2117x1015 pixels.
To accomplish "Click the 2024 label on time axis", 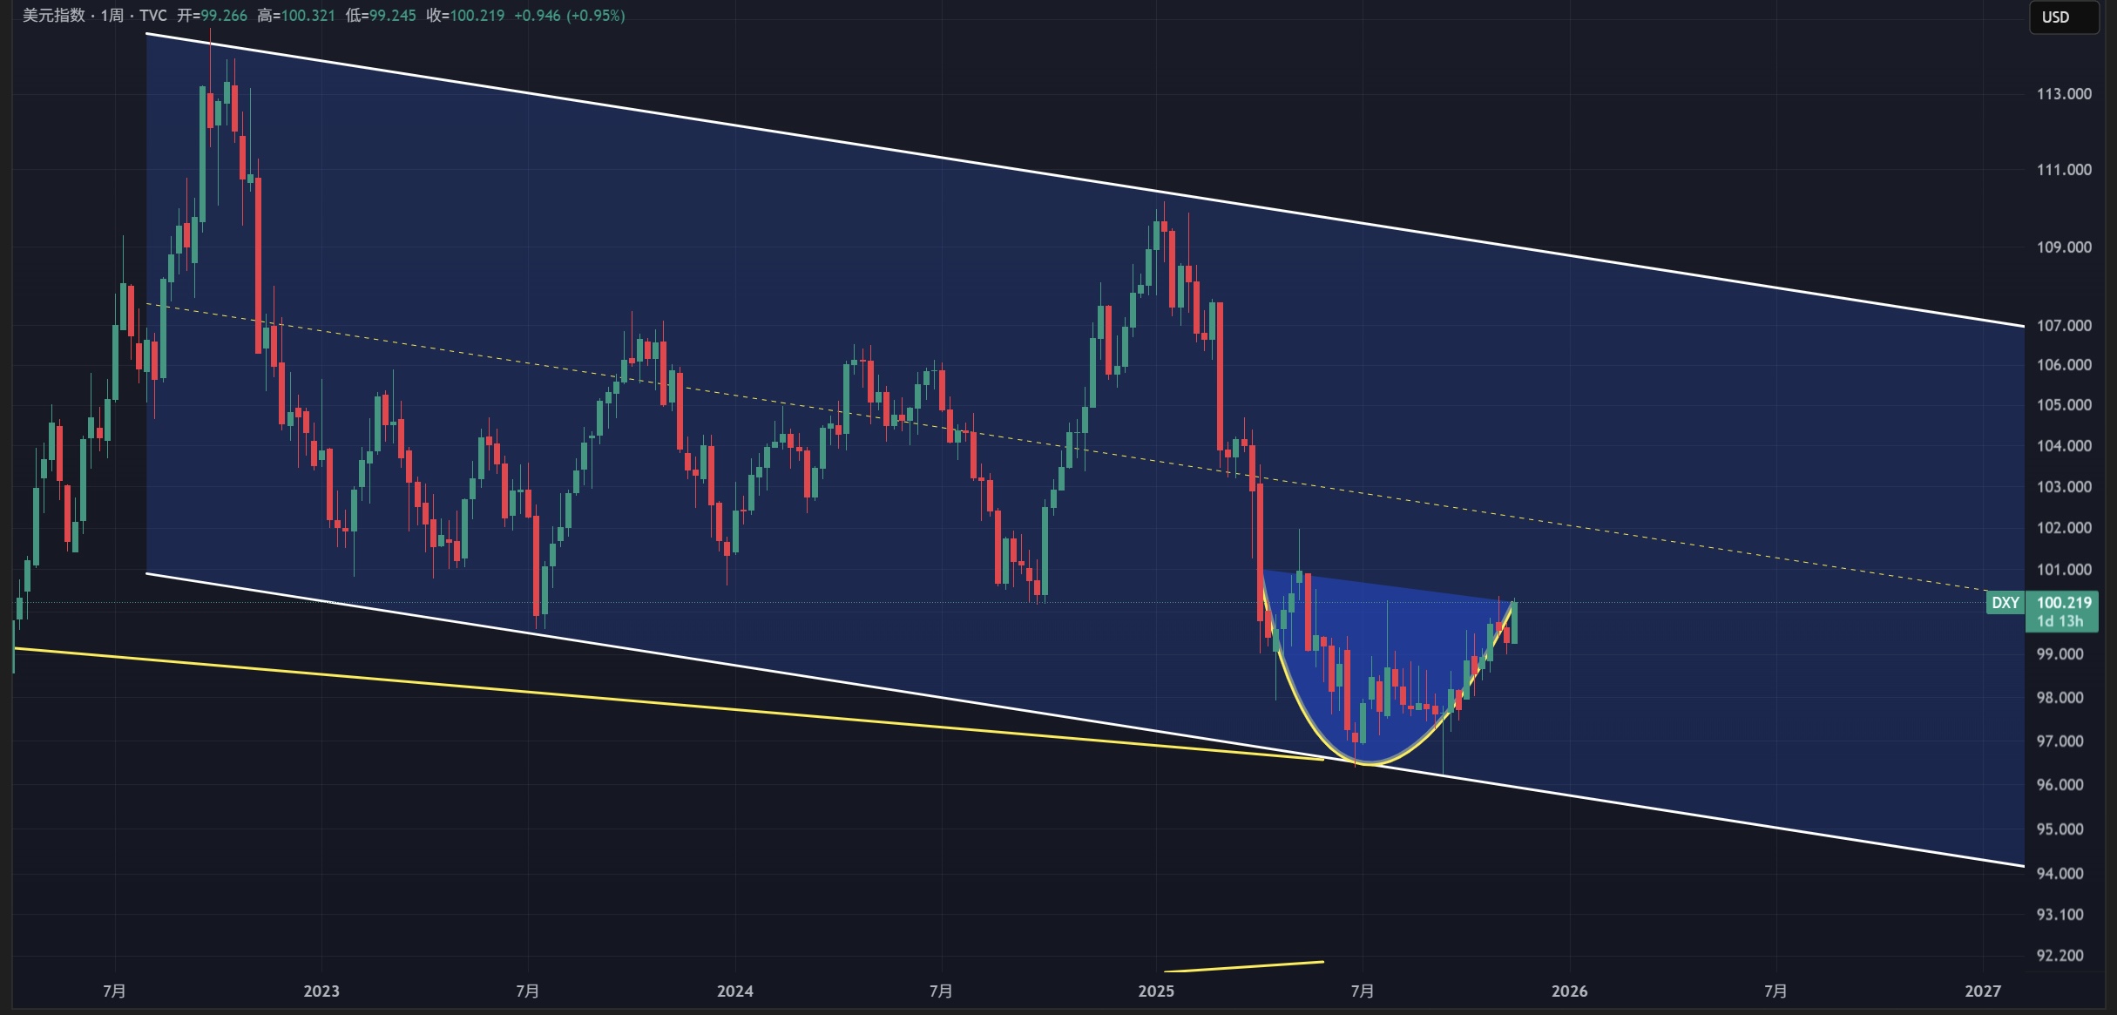I will 734,991.
